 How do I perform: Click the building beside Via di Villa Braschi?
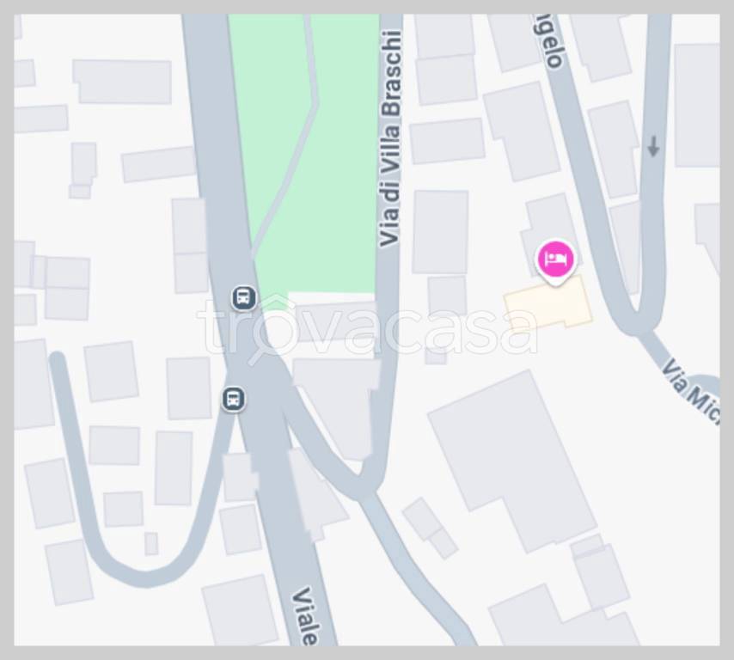440,232
